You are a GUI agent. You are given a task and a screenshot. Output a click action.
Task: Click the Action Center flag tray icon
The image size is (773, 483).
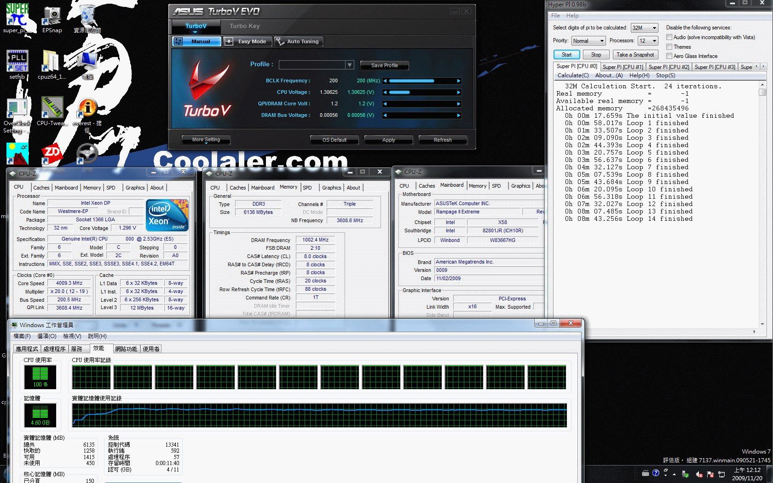point(710,474)
